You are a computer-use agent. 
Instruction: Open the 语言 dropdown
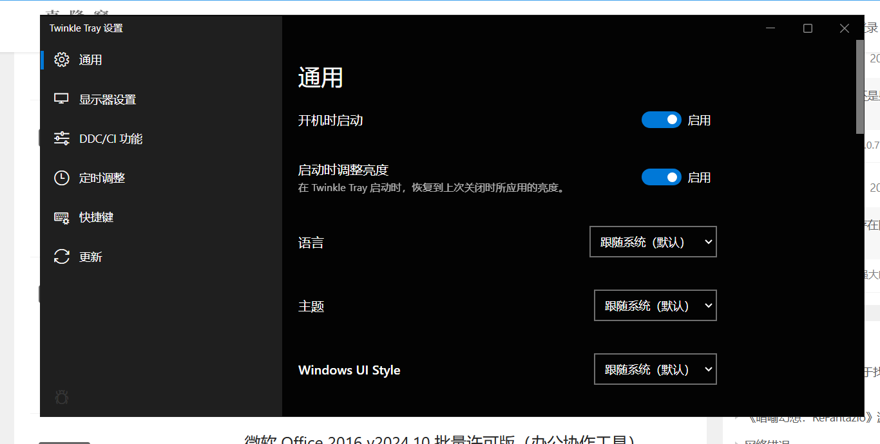[653, 242]
